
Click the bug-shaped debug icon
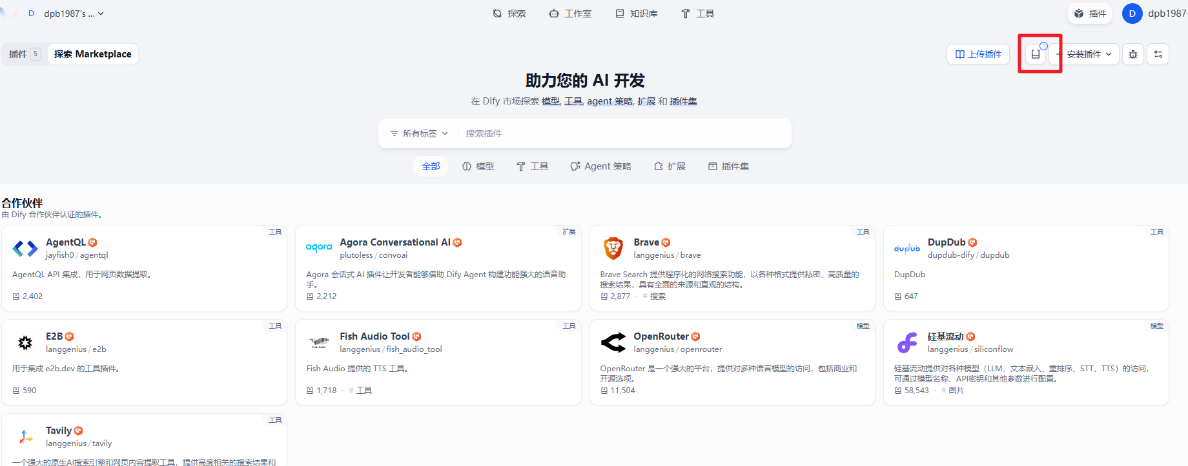click(x=1133, y=54)
